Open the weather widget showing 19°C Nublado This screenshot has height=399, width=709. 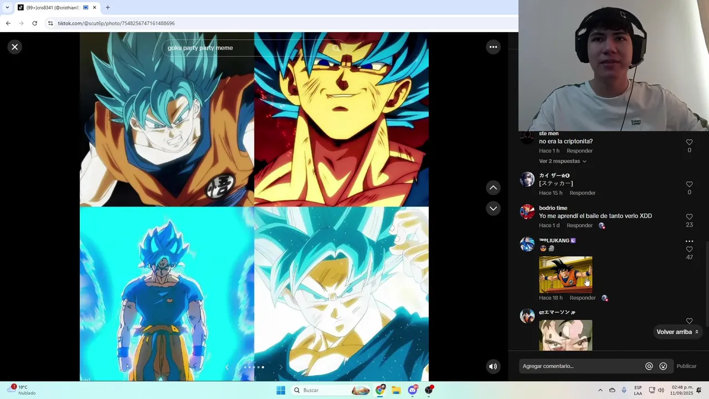point(22,390)
